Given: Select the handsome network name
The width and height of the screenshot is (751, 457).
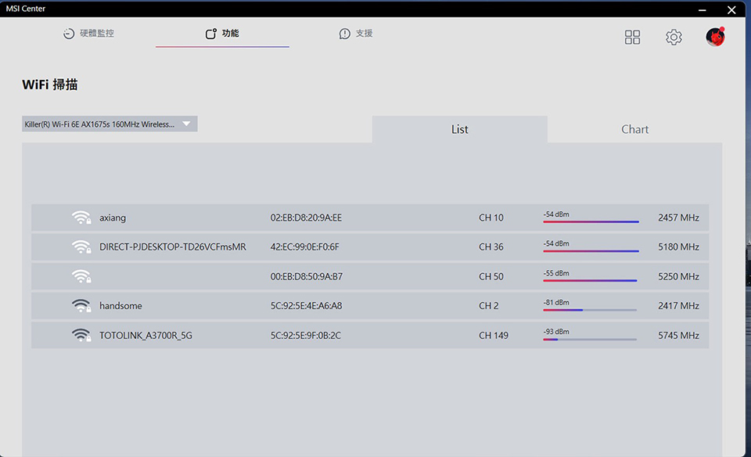Looking at the screenshot, I should [120, 306].
